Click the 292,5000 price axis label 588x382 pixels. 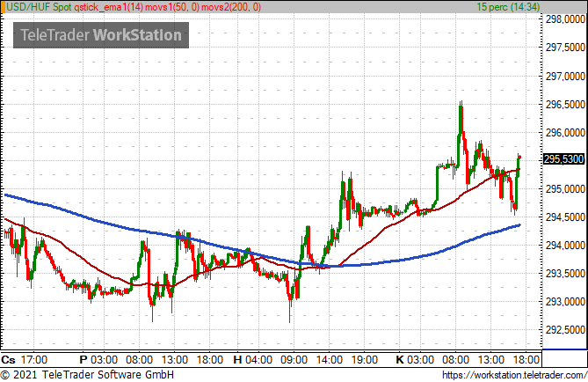click(565, 330)
